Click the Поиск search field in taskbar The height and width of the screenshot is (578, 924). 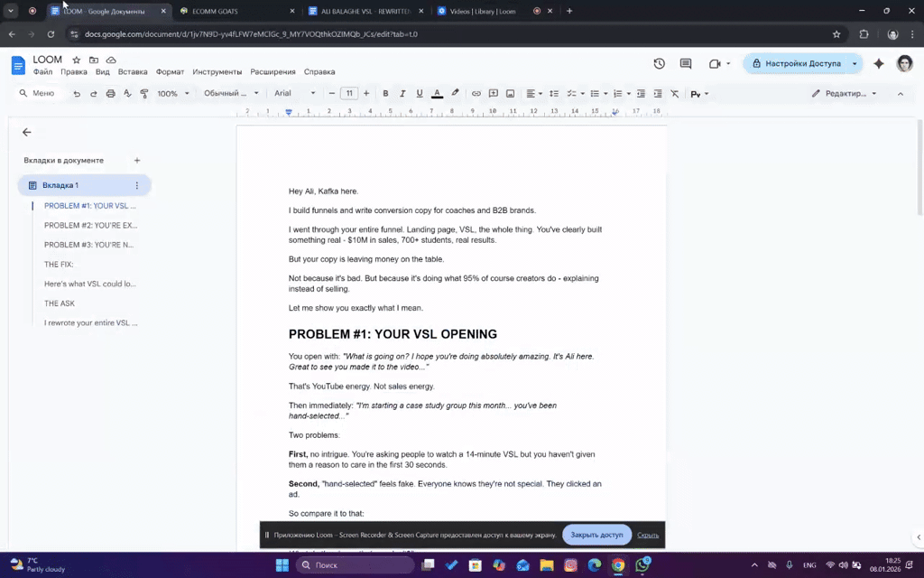(x=355, y=564)
